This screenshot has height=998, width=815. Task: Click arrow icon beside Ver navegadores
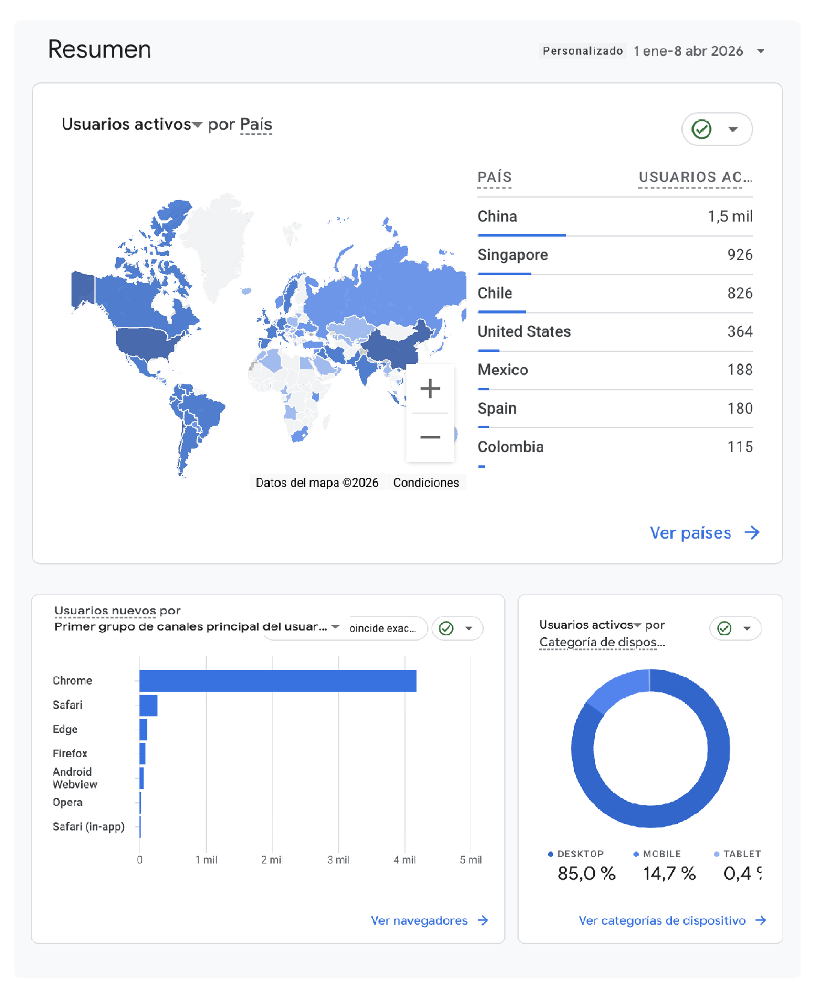point(483,921)
